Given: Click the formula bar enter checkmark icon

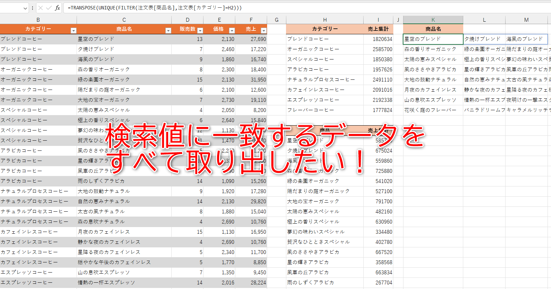Looking at the screenshot, I should point(49,8).
